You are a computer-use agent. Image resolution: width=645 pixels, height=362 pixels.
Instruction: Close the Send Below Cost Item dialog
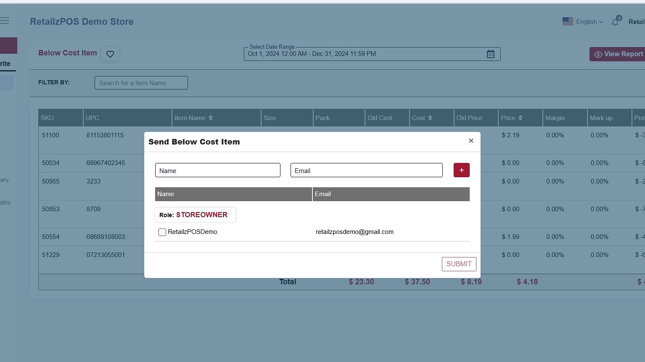click(x=471, y=141)
